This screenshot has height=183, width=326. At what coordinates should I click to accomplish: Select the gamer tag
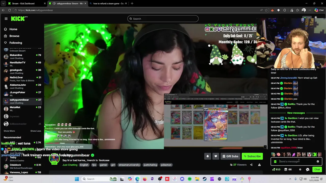point(103,165)
